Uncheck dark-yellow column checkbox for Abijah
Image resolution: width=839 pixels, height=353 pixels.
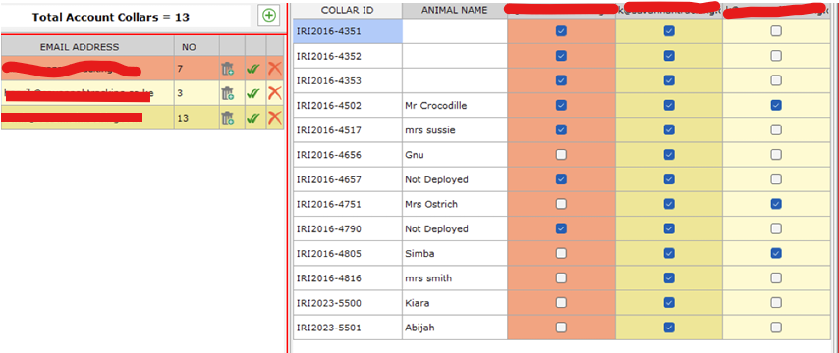669,328
